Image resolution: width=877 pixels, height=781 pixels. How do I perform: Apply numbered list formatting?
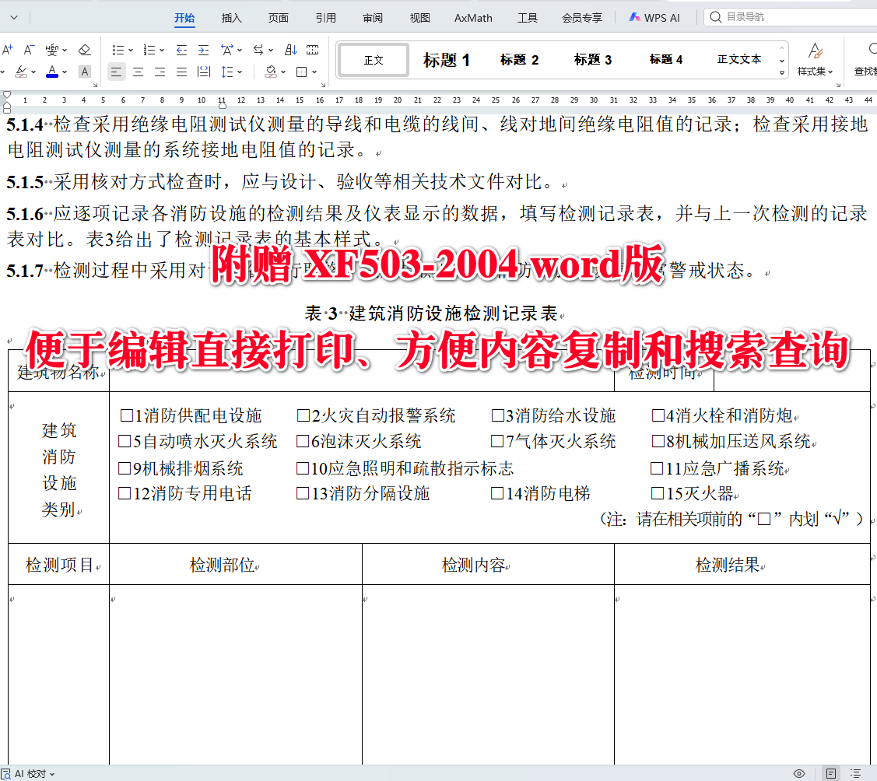coord(150,50)
